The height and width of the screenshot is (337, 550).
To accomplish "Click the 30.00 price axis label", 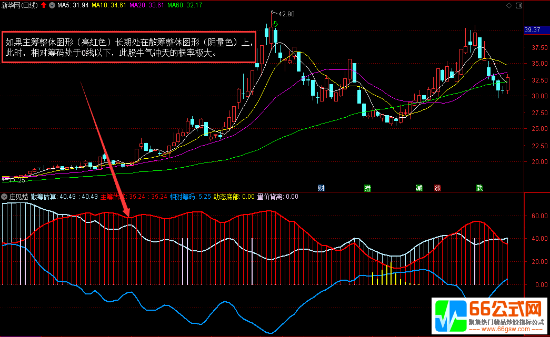I will [x=539, y=96].
